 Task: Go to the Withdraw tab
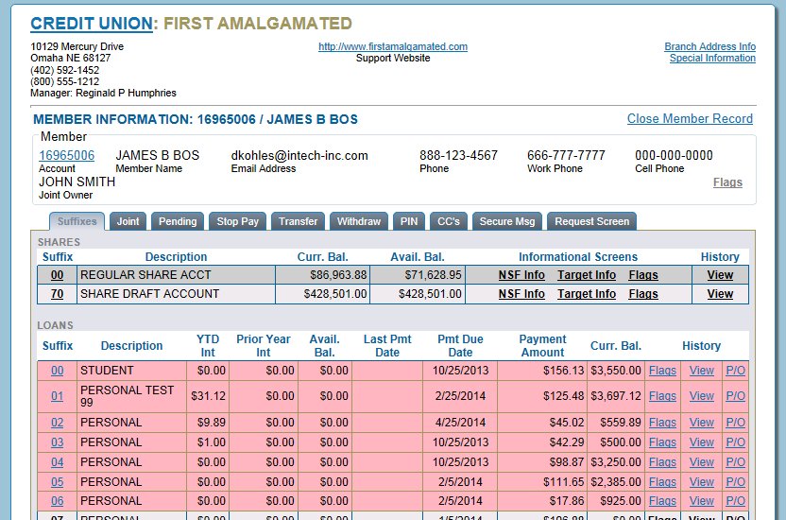[x=359, y=221]
